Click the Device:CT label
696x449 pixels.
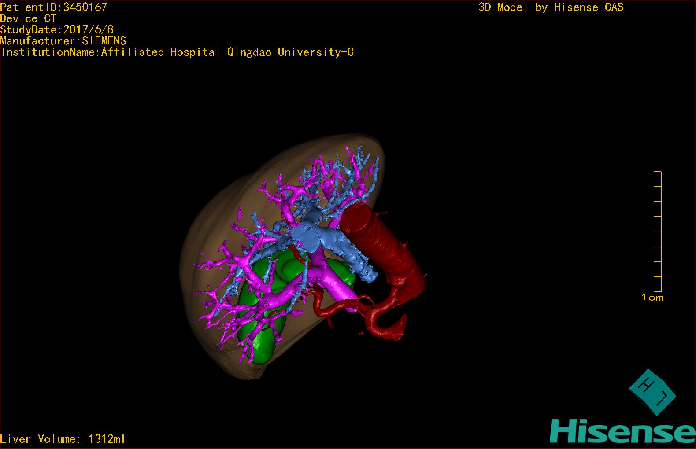pyautogui.click(x=28, y=18)
